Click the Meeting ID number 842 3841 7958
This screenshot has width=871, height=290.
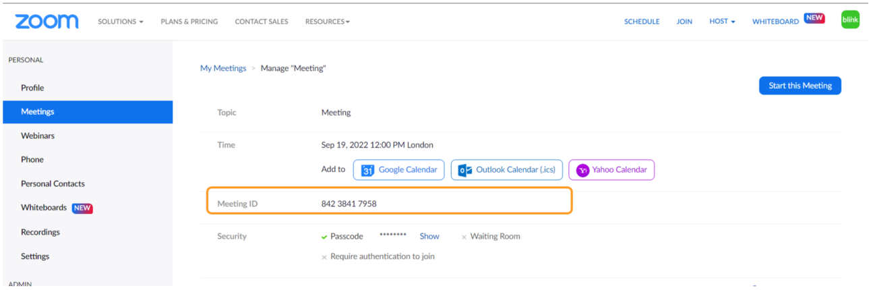coord(349,204)
